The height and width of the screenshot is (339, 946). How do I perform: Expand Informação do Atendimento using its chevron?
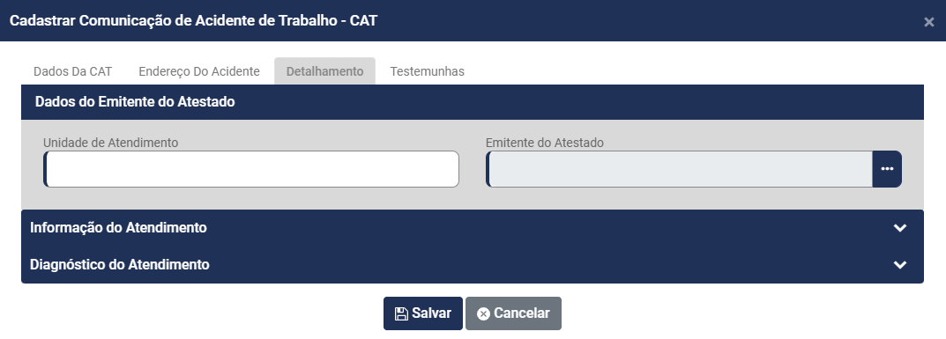pos(900,227)
